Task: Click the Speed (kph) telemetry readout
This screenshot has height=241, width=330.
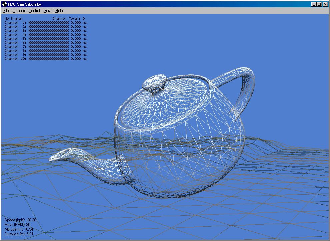Action: point(20,220)
